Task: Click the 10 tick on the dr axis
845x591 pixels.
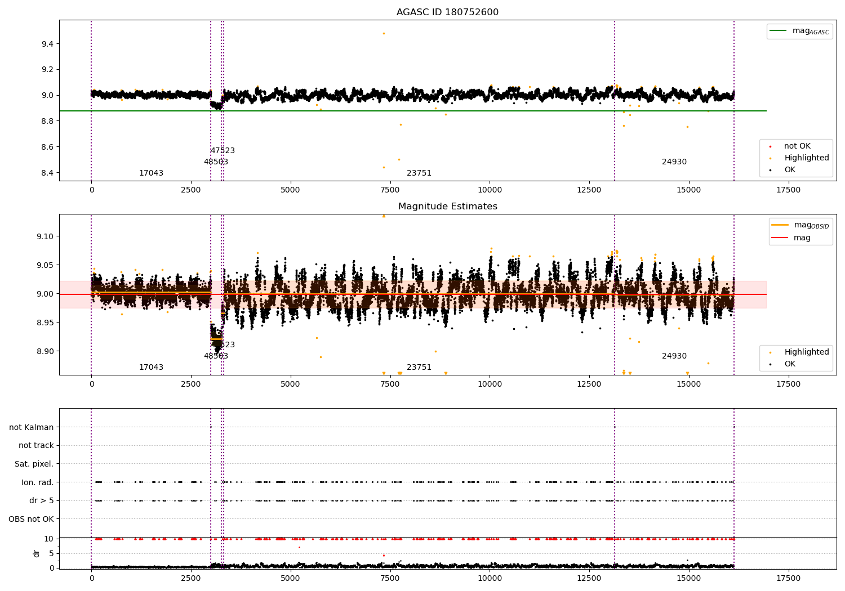Action: click(49, 539)
